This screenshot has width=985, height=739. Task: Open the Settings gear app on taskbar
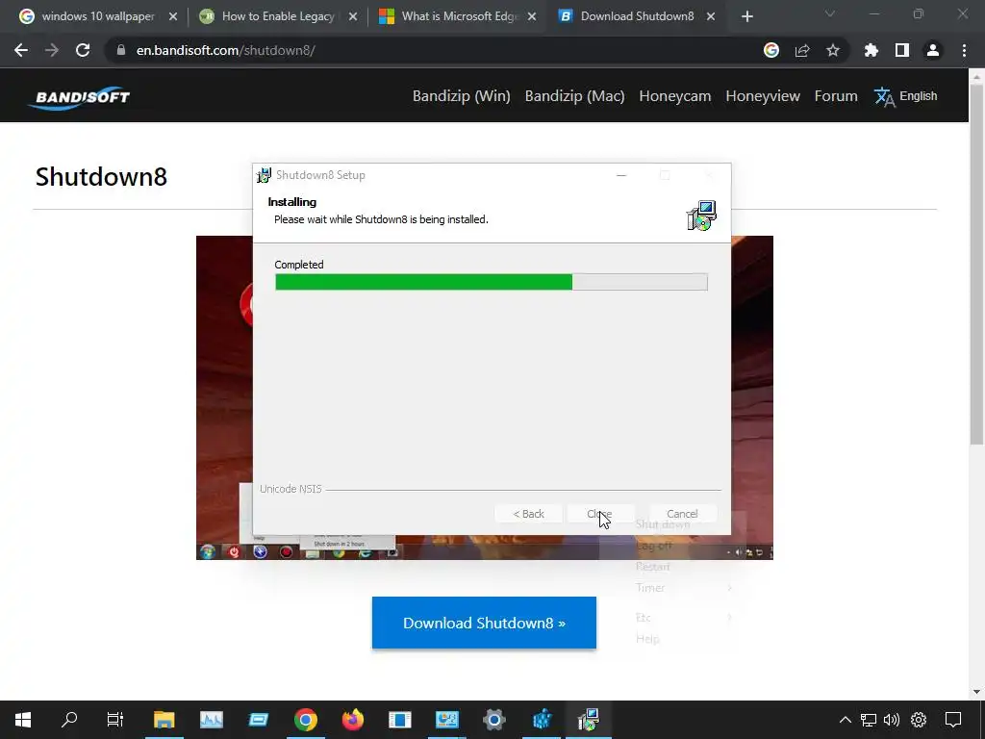click(494, 720)
